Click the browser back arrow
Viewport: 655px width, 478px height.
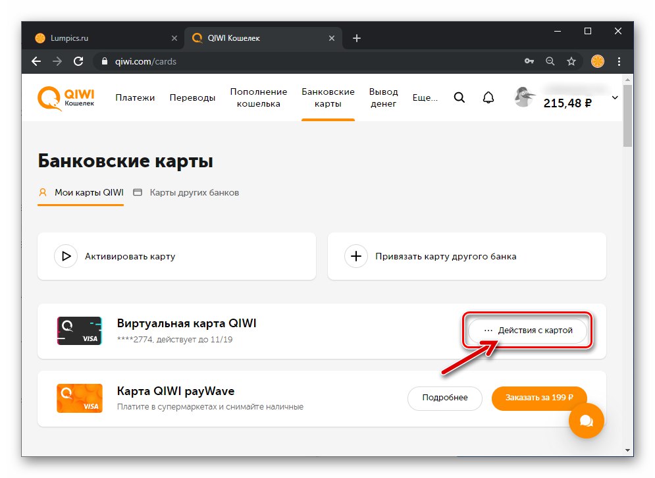pos(36,61)
